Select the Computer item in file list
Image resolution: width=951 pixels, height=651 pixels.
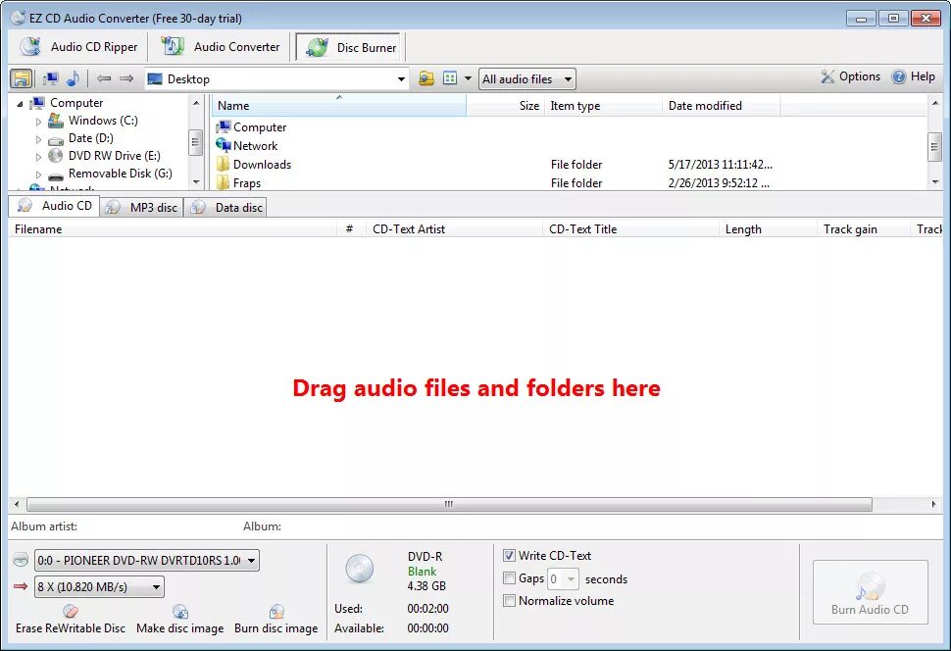click(x=251, y=126)
